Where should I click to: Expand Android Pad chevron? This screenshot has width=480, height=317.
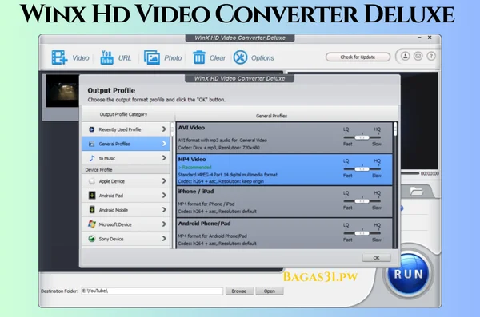click(164, 195)
